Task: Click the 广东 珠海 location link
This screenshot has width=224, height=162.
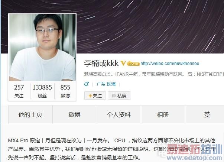Action: (106, 84)
